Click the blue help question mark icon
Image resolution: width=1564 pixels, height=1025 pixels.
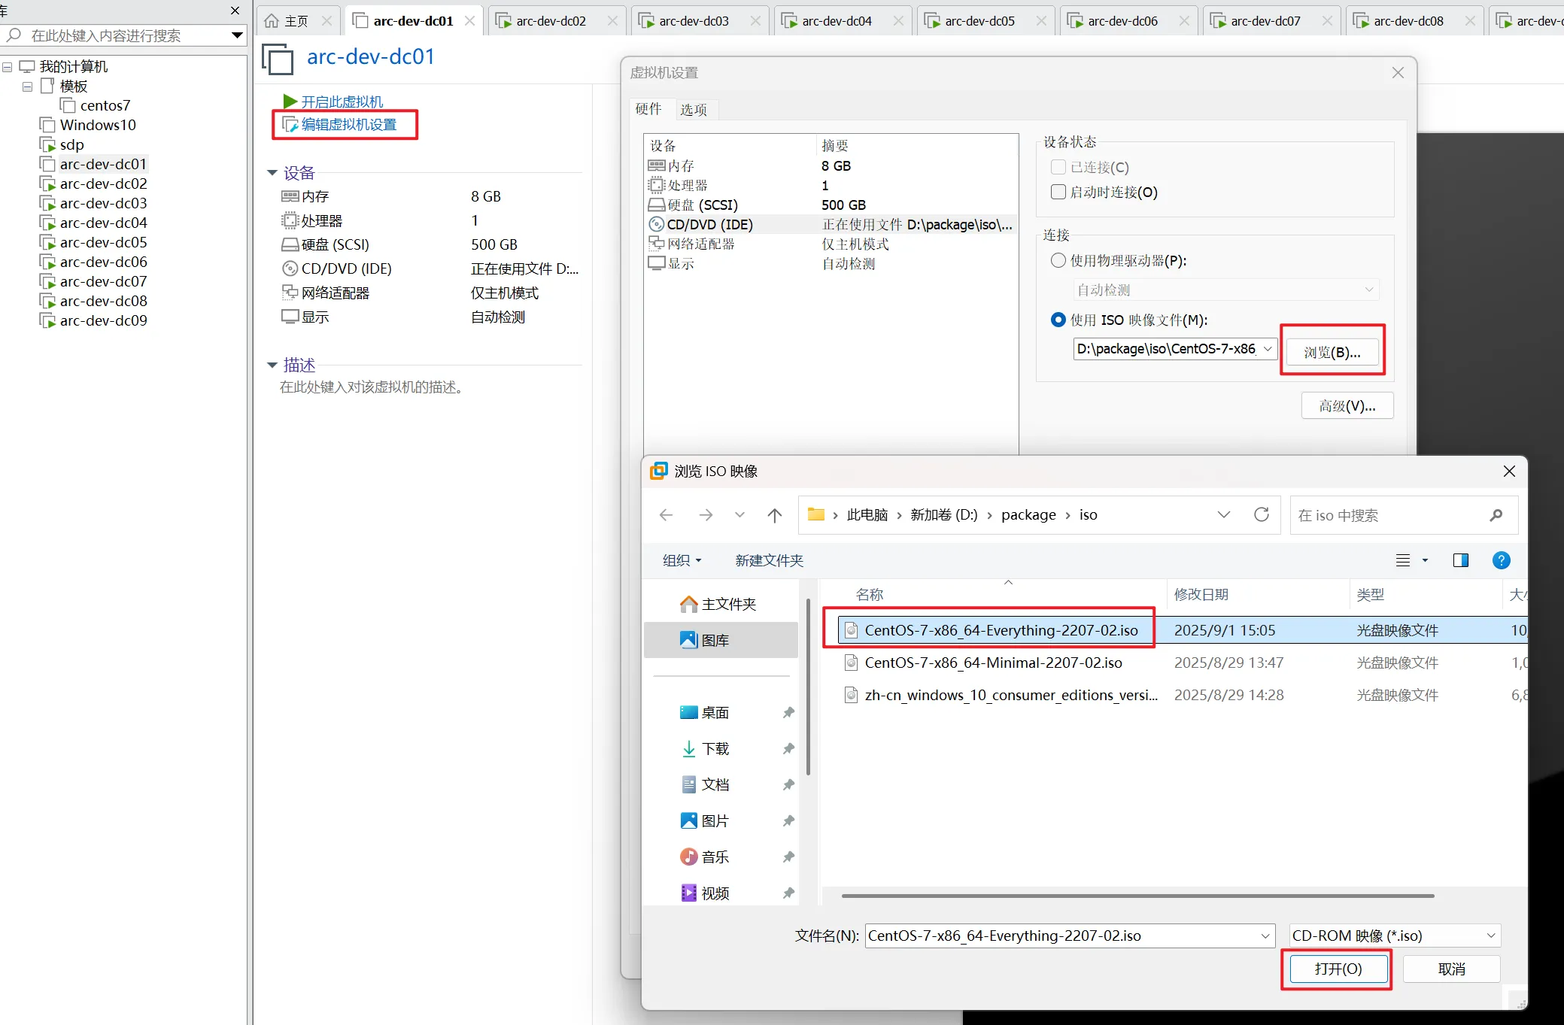point(1501,560)
